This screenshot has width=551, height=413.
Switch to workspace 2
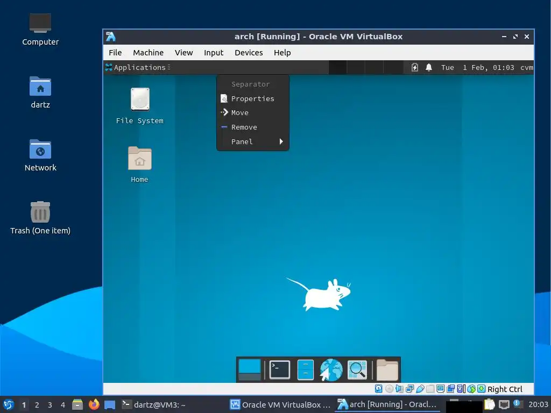click(37, 405)
